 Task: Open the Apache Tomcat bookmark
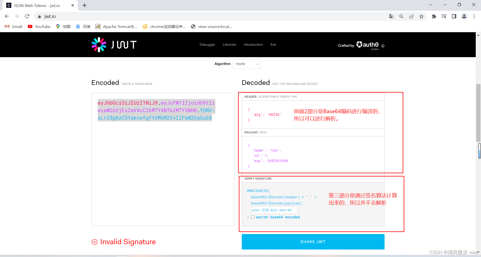(116, 26)
